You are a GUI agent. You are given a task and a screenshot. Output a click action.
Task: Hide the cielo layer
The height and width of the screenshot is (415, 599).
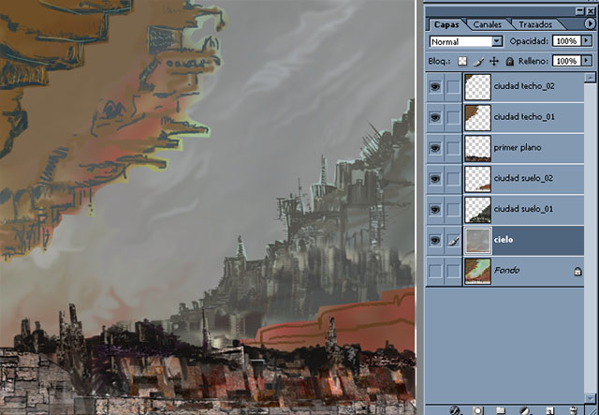[x=434, y=240]
